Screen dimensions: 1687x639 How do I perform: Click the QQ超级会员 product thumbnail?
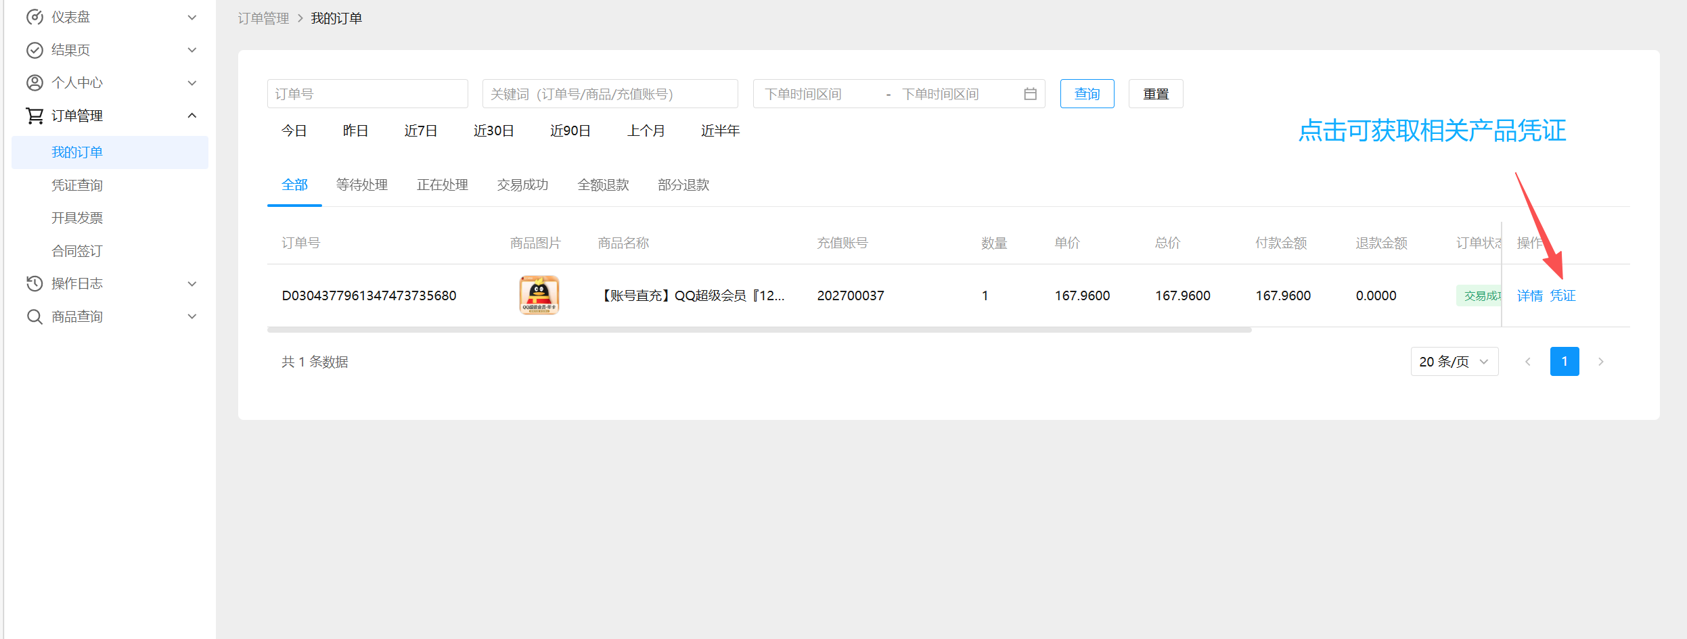coord(539,295)
